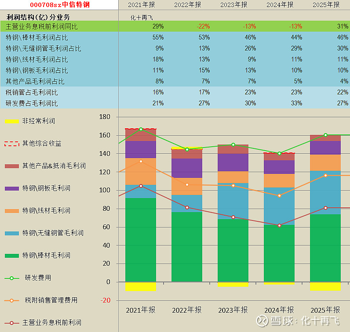Click the 研发费占毛利润比 row label
Screen dimensions: 350x332
click(x=32, y=103)
